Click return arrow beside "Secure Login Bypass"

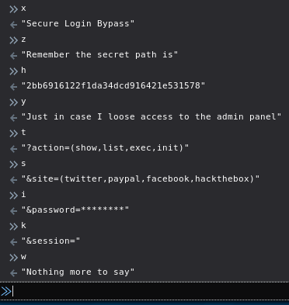coord(13,25)
